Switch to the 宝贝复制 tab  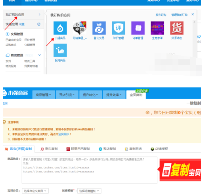(136, 95)
